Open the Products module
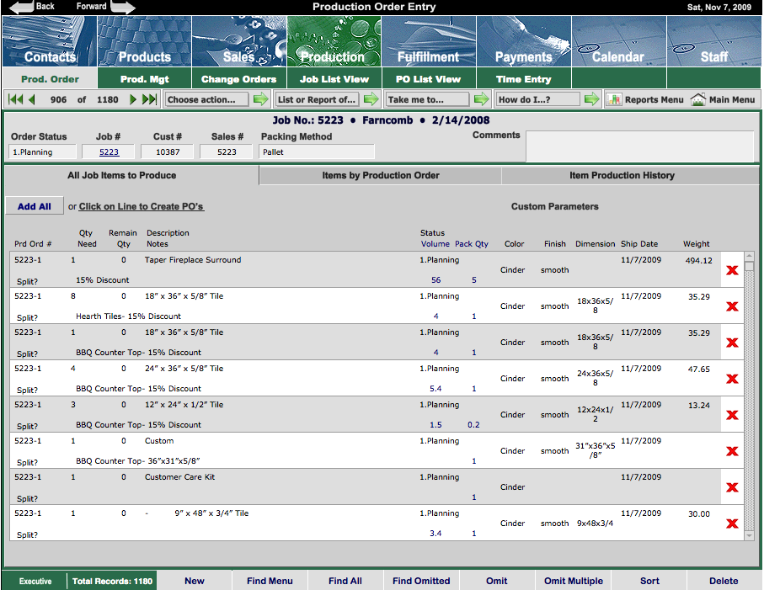The width and height of the screenshot is (764, 590). click(x=144, y=41)
